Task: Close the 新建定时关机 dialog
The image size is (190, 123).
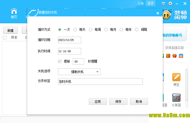Action: 158,13
